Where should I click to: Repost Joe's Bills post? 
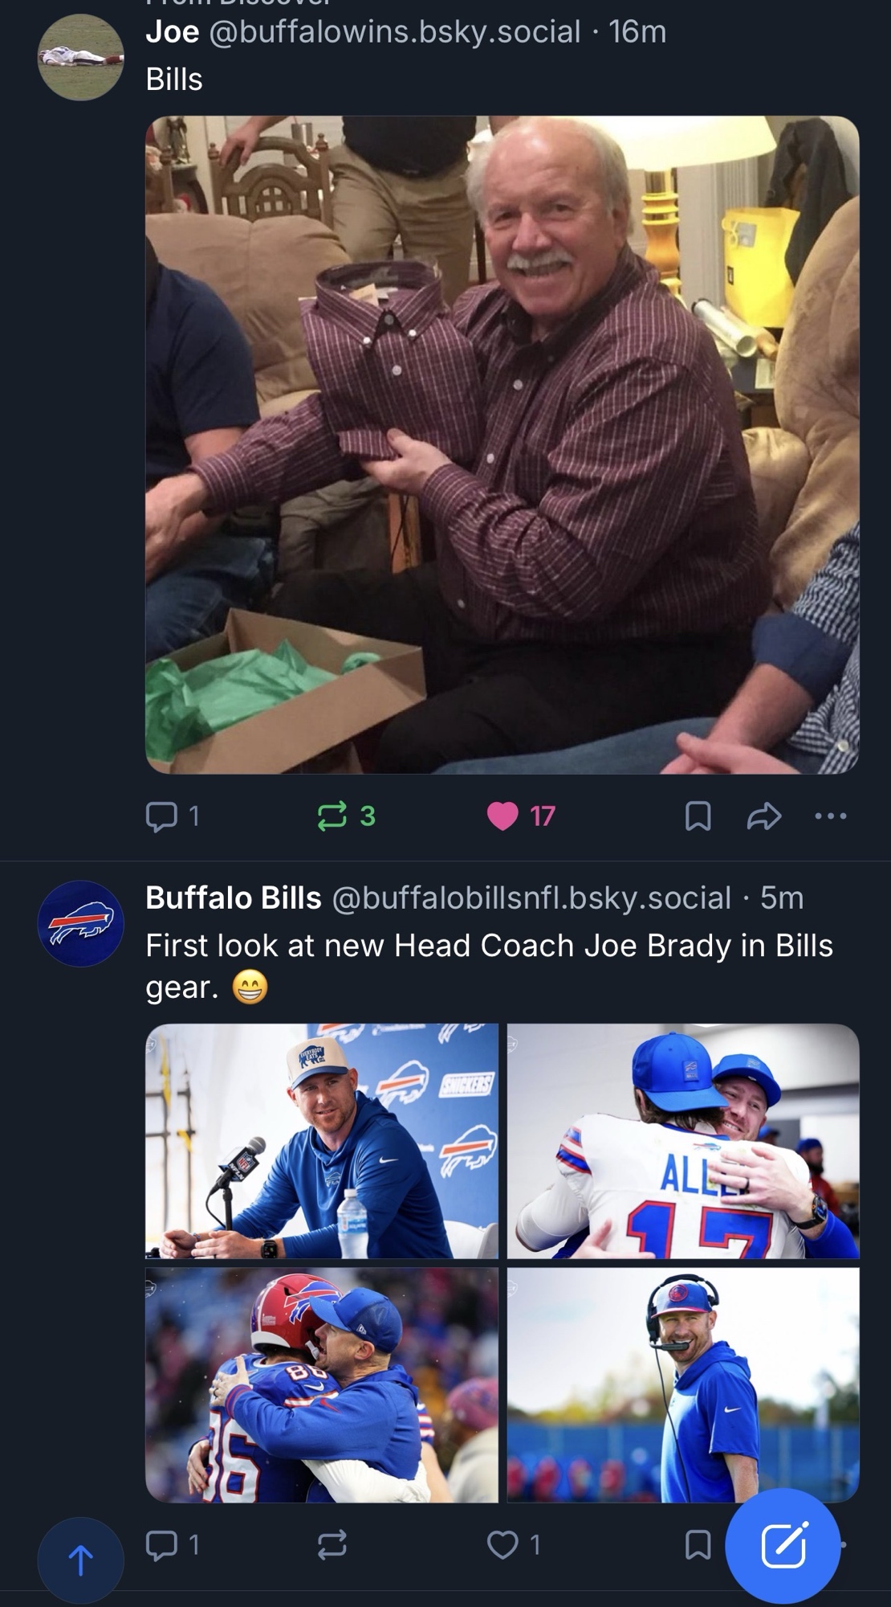coord(331,816)
